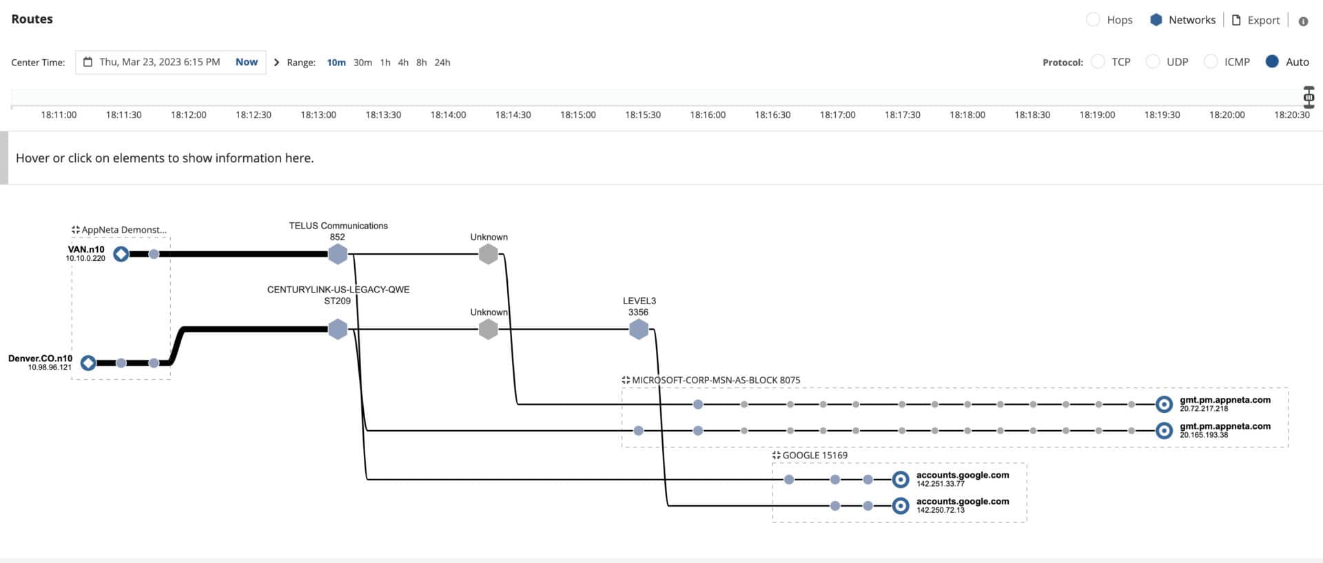Click the timeline fit-width icon

coord(1309,97)
